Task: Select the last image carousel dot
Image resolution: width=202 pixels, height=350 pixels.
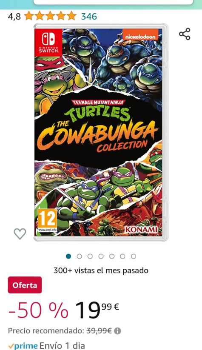Action: tap(134, 256)
